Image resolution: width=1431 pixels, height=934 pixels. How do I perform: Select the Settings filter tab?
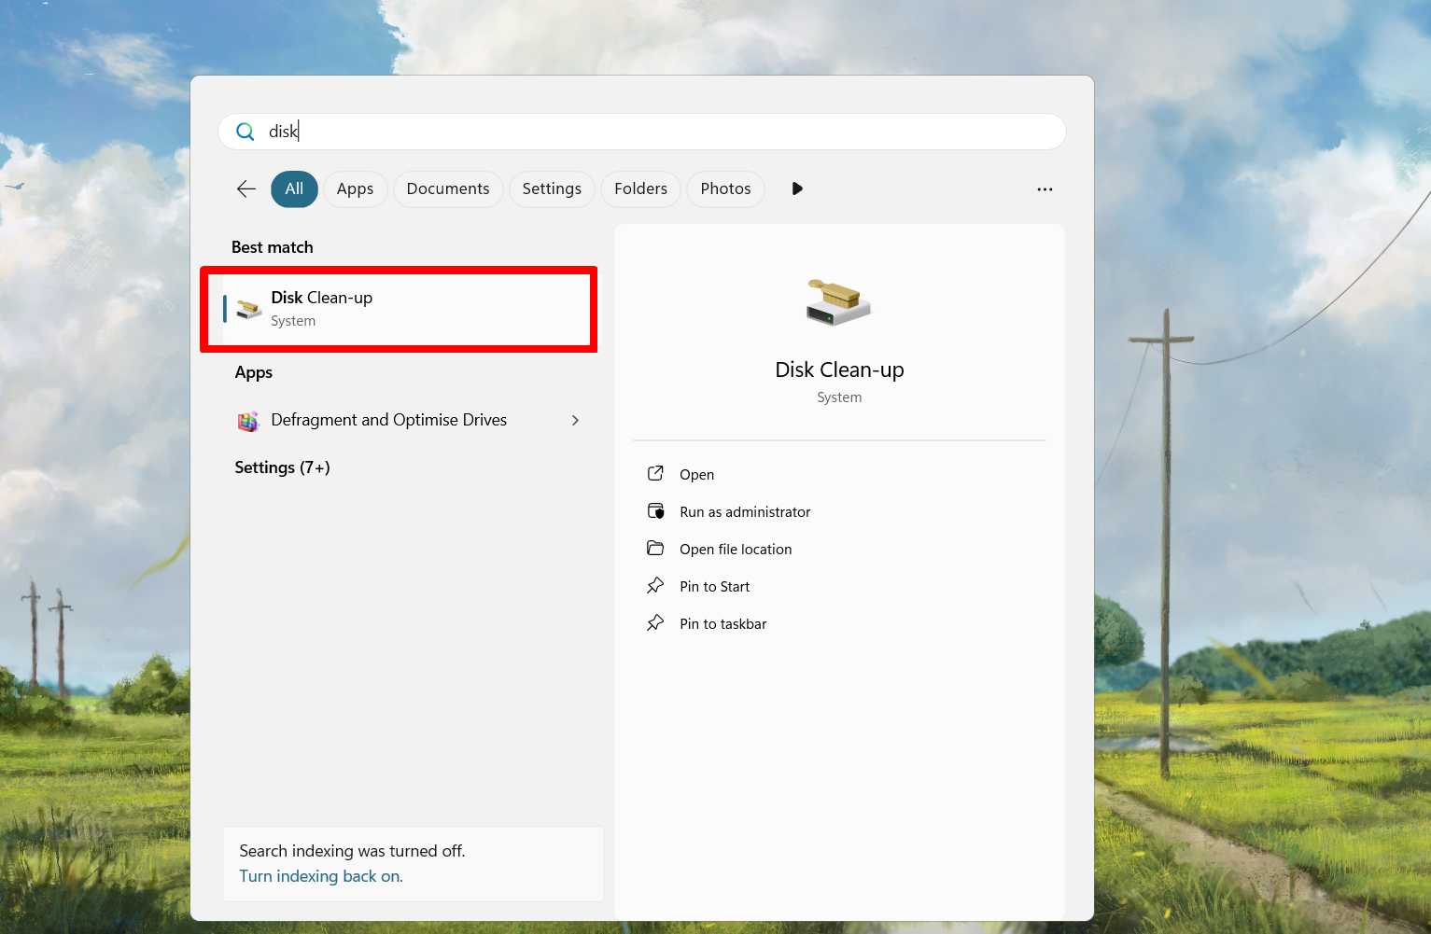(x=552, y=188)
